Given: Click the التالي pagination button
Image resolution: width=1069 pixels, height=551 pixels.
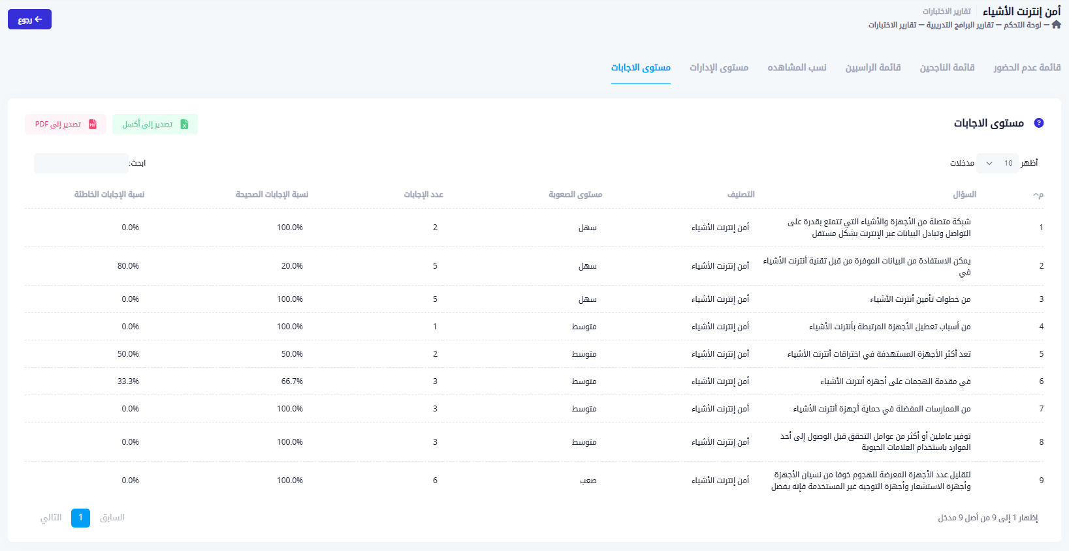Looking at the screenshot, I should [x=51, y=518].
